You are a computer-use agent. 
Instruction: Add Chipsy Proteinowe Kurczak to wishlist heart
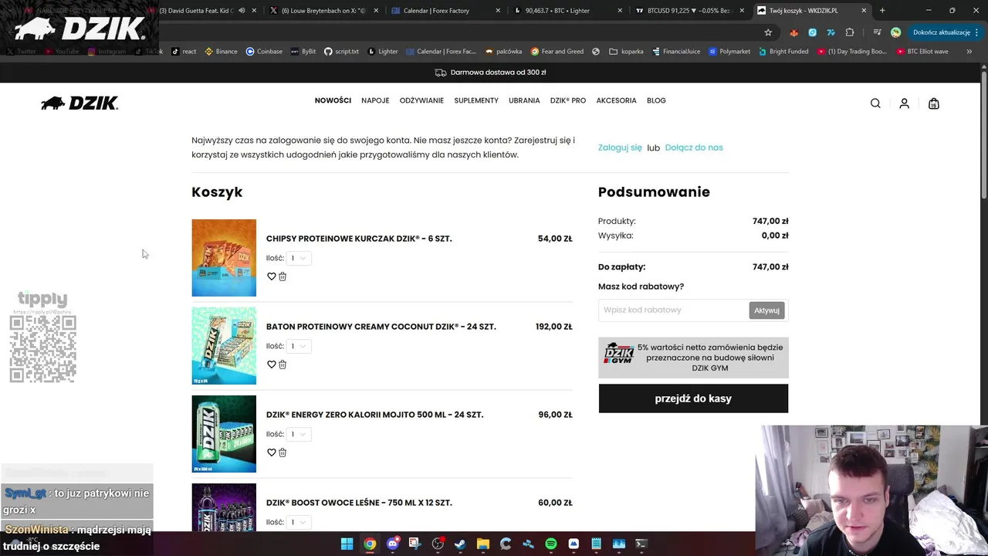pos(271,276)
